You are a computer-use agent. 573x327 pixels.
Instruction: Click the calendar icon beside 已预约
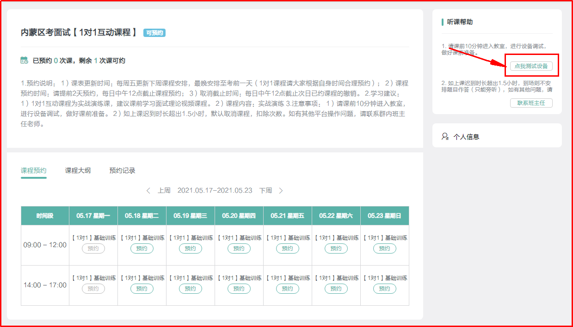pyautogui.click(x=25, y=60)
